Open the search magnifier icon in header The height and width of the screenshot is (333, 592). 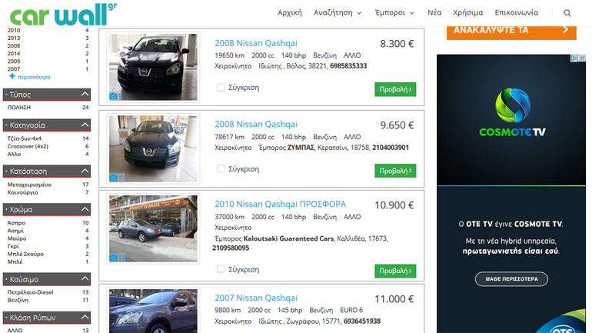tap(567, 13)
